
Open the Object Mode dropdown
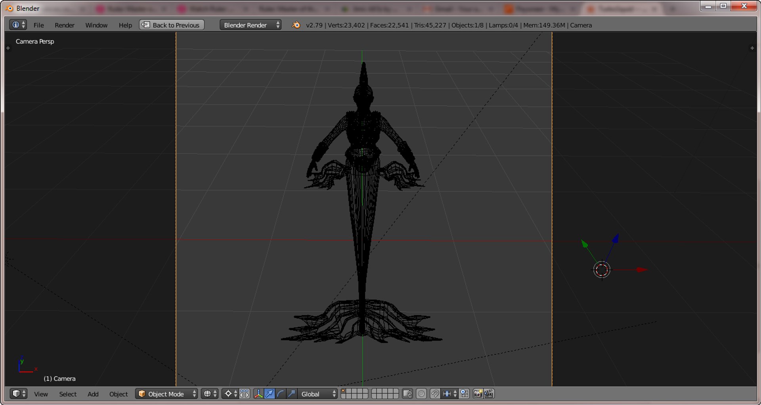166,394
